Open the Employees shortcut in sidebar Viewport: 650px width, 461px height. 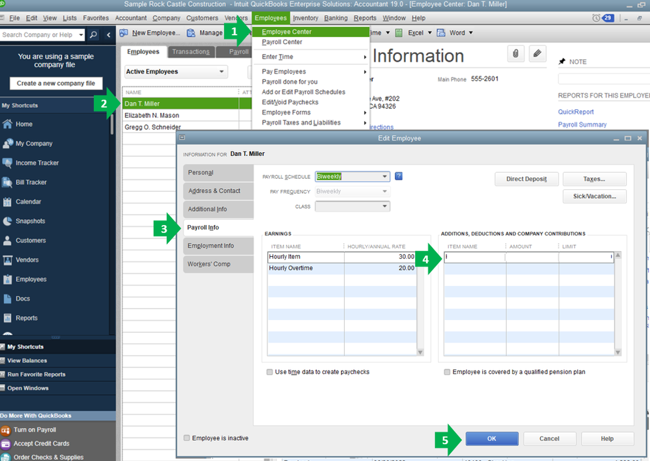coord(25,279)
